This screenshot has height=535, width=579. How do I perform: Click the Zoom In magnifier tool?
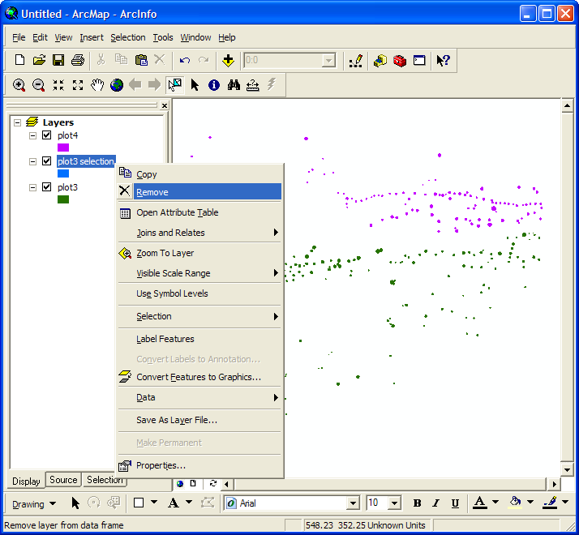tap(19, 85)
